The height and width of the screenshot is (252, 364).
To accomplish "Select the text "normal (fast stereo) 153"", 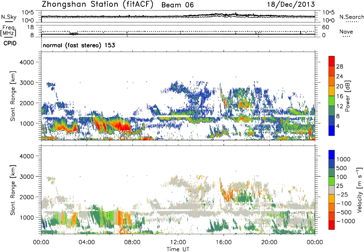I will coord(79,45).
